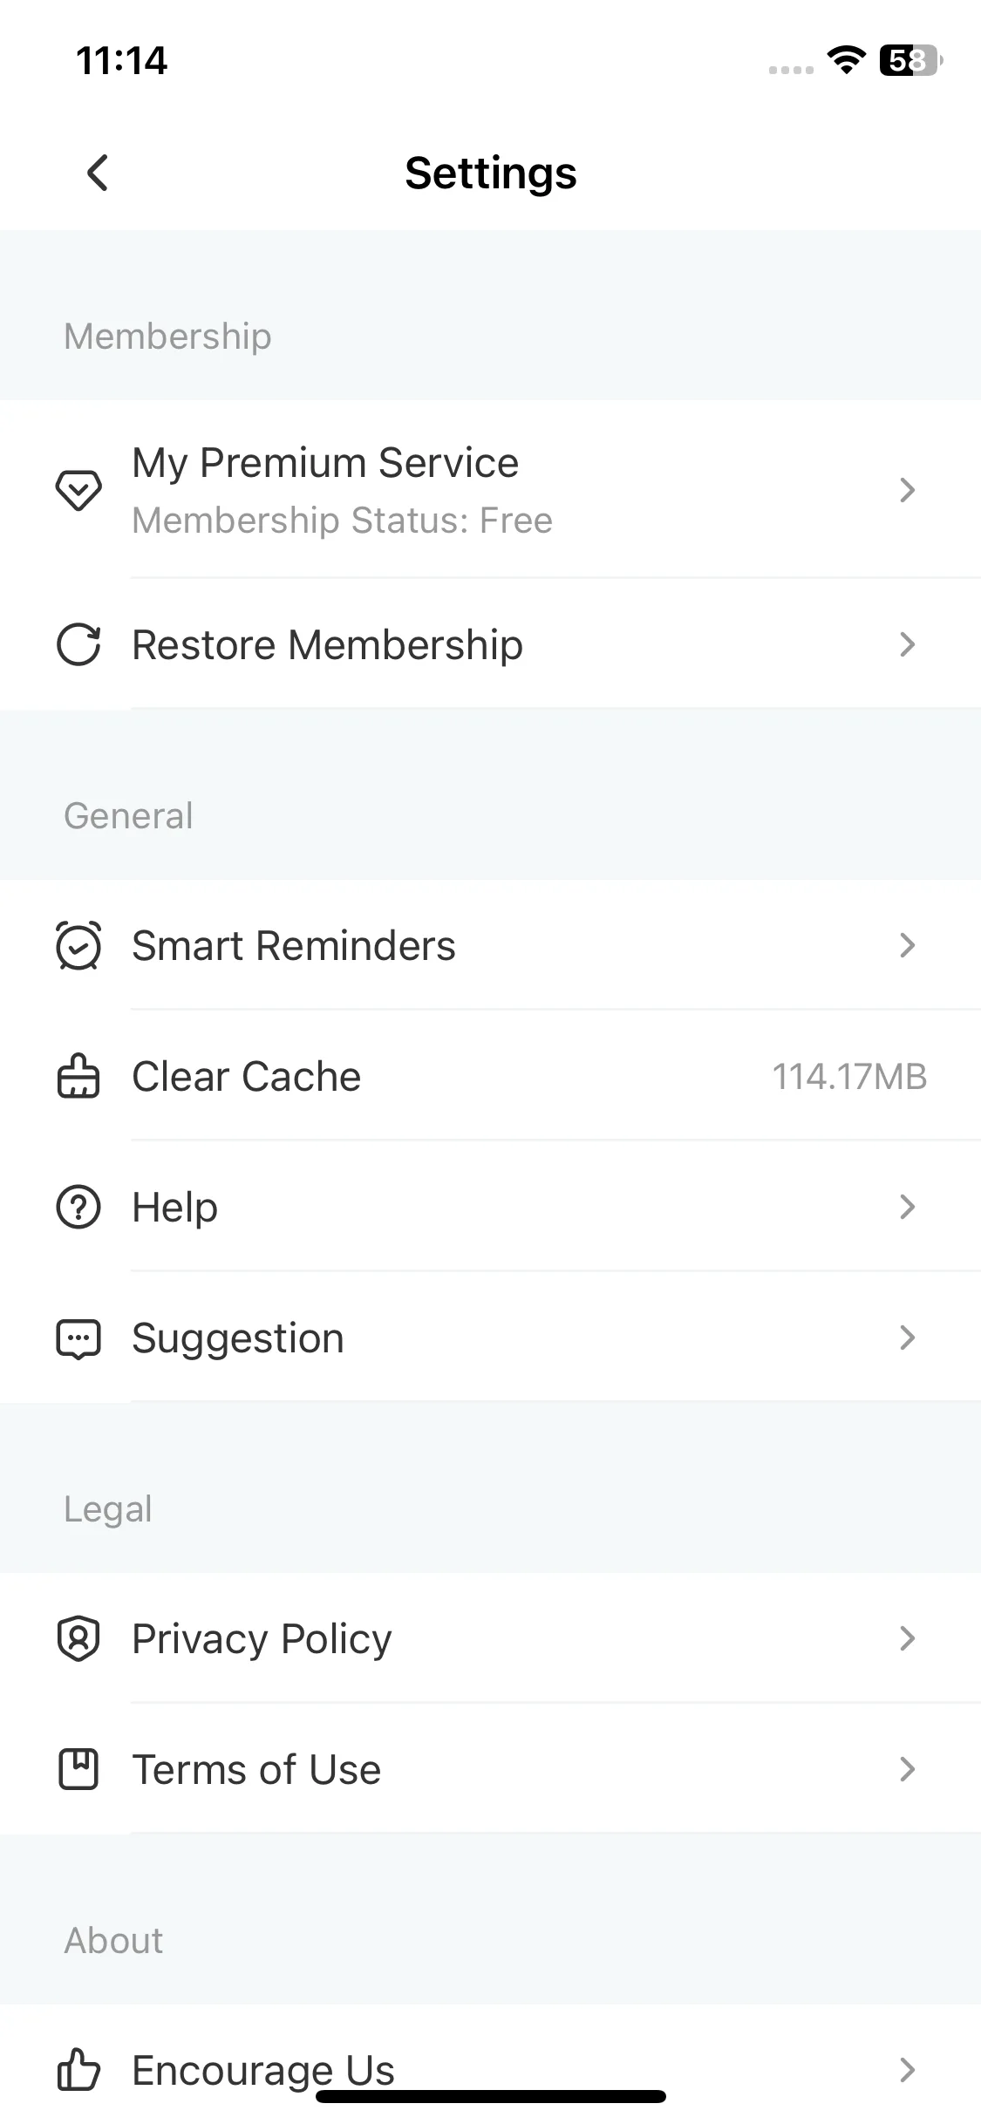981x2124 pixels.
Task: Tap Membership Status: Free text
Action: coord(342,521)
